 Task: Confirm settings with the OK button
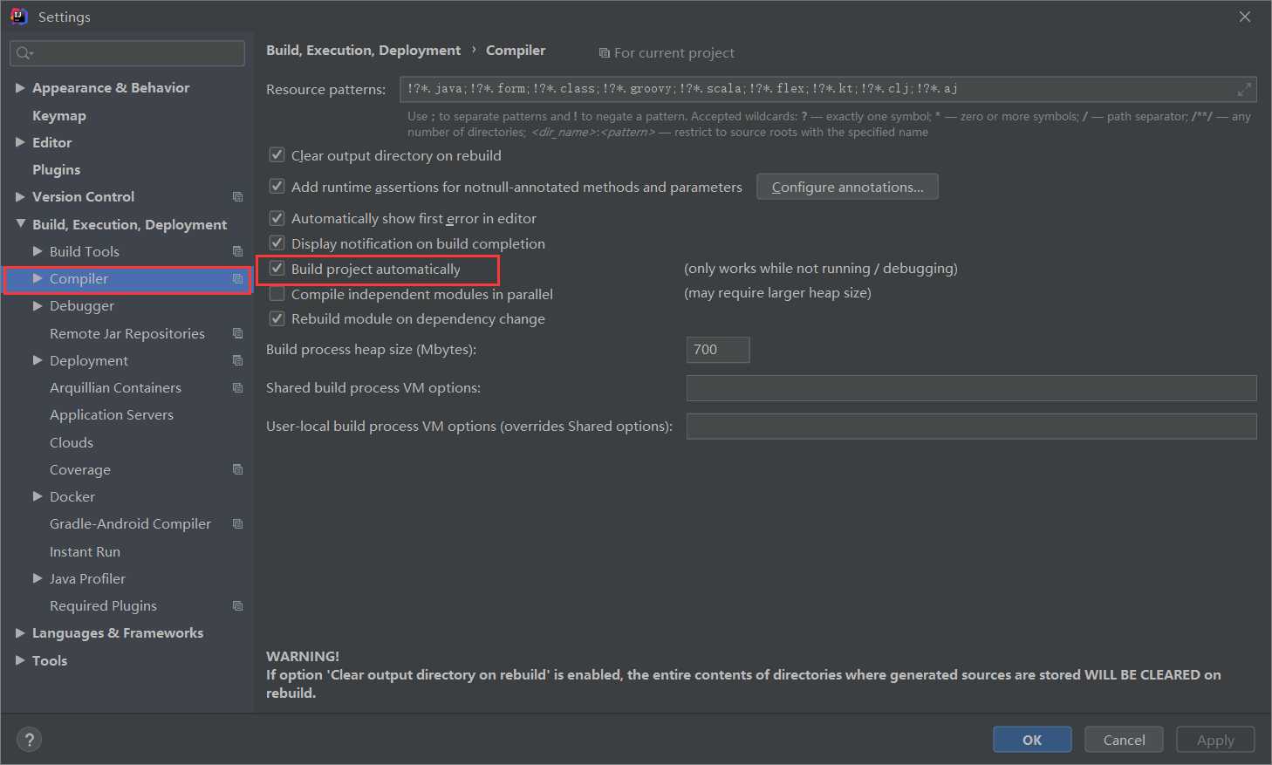1032,740
